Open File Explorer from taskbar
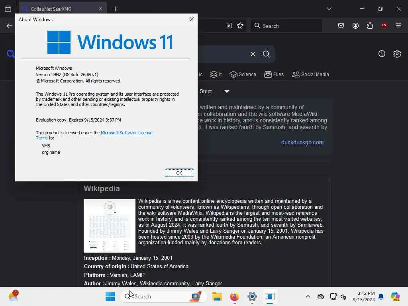Screen dimensions: 408x306 pos(217,296)
